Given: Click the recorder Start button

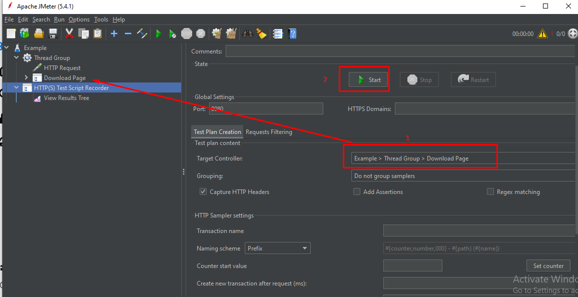Looking at the screenshot, I should click(369, 79).
